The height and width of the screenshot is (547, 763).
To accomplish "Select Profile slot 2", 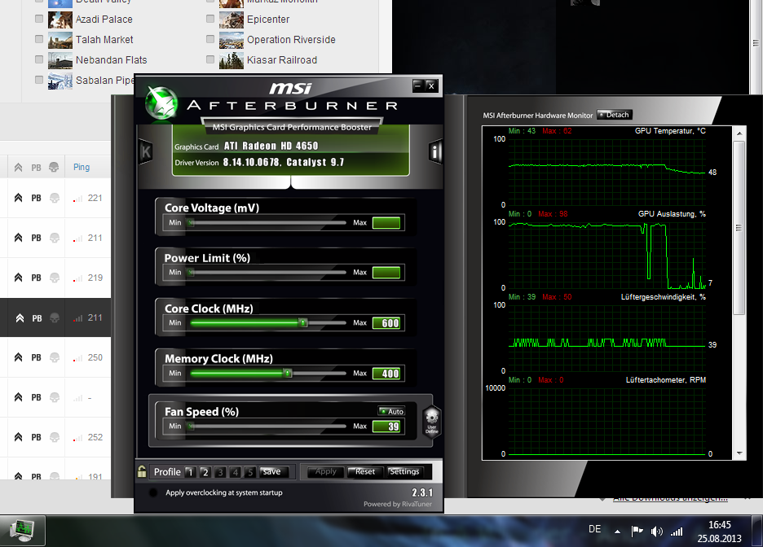I will [x=205, y=471].
